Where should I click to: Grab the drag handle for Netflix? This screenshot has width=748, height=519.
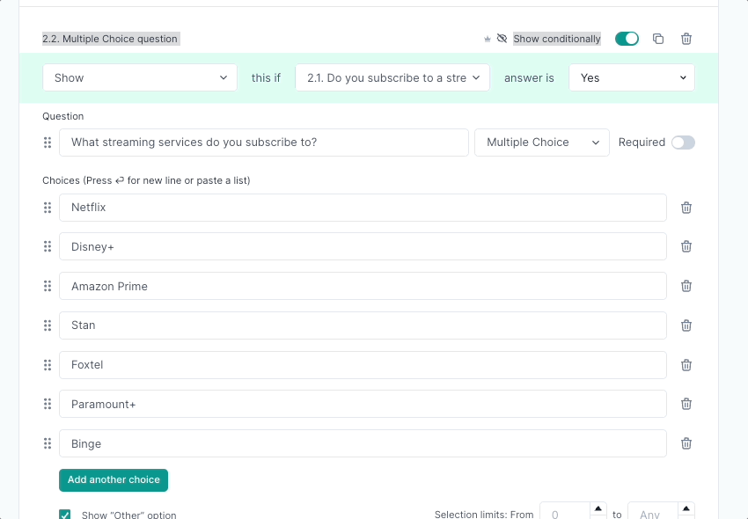(48, 208)
